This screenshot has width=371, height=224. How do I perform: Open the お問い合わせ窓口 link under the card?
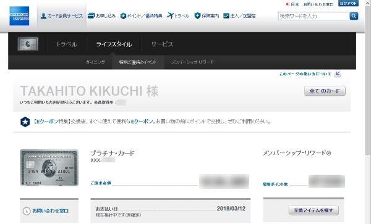[x=51, y=211]
